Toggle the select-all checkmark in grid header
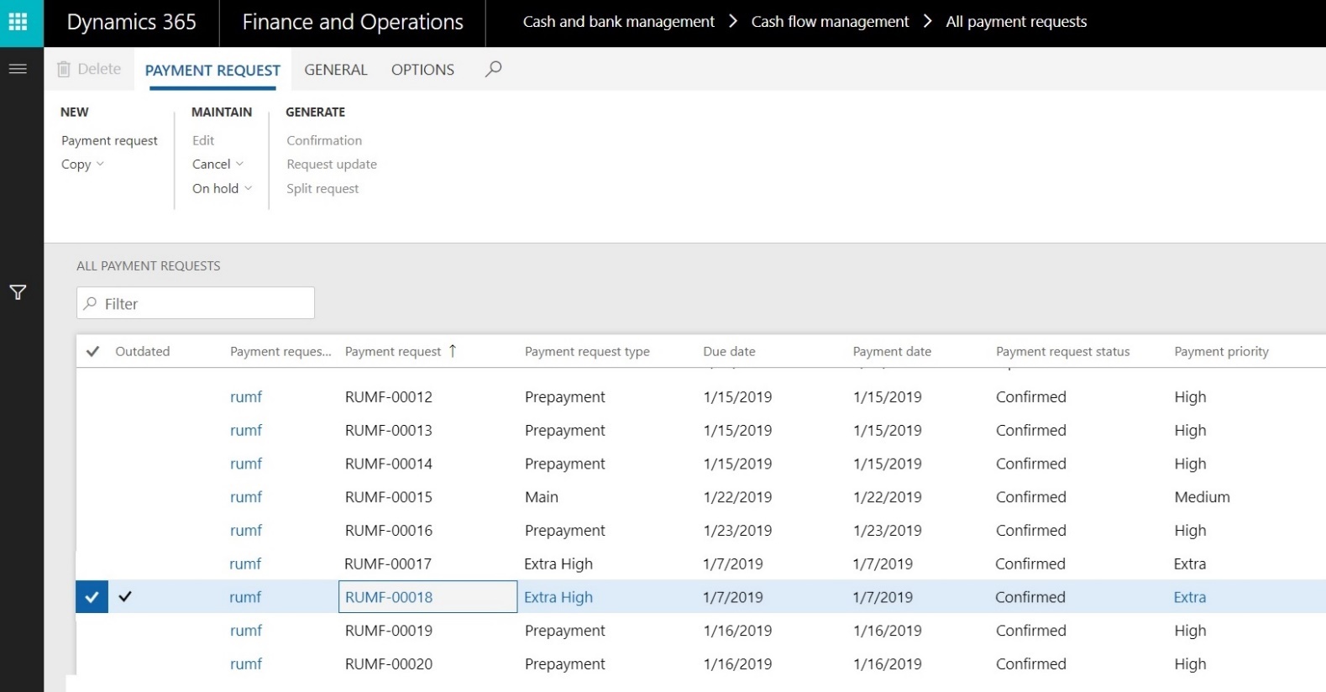The image size is (1326, 692). [93, 351]
